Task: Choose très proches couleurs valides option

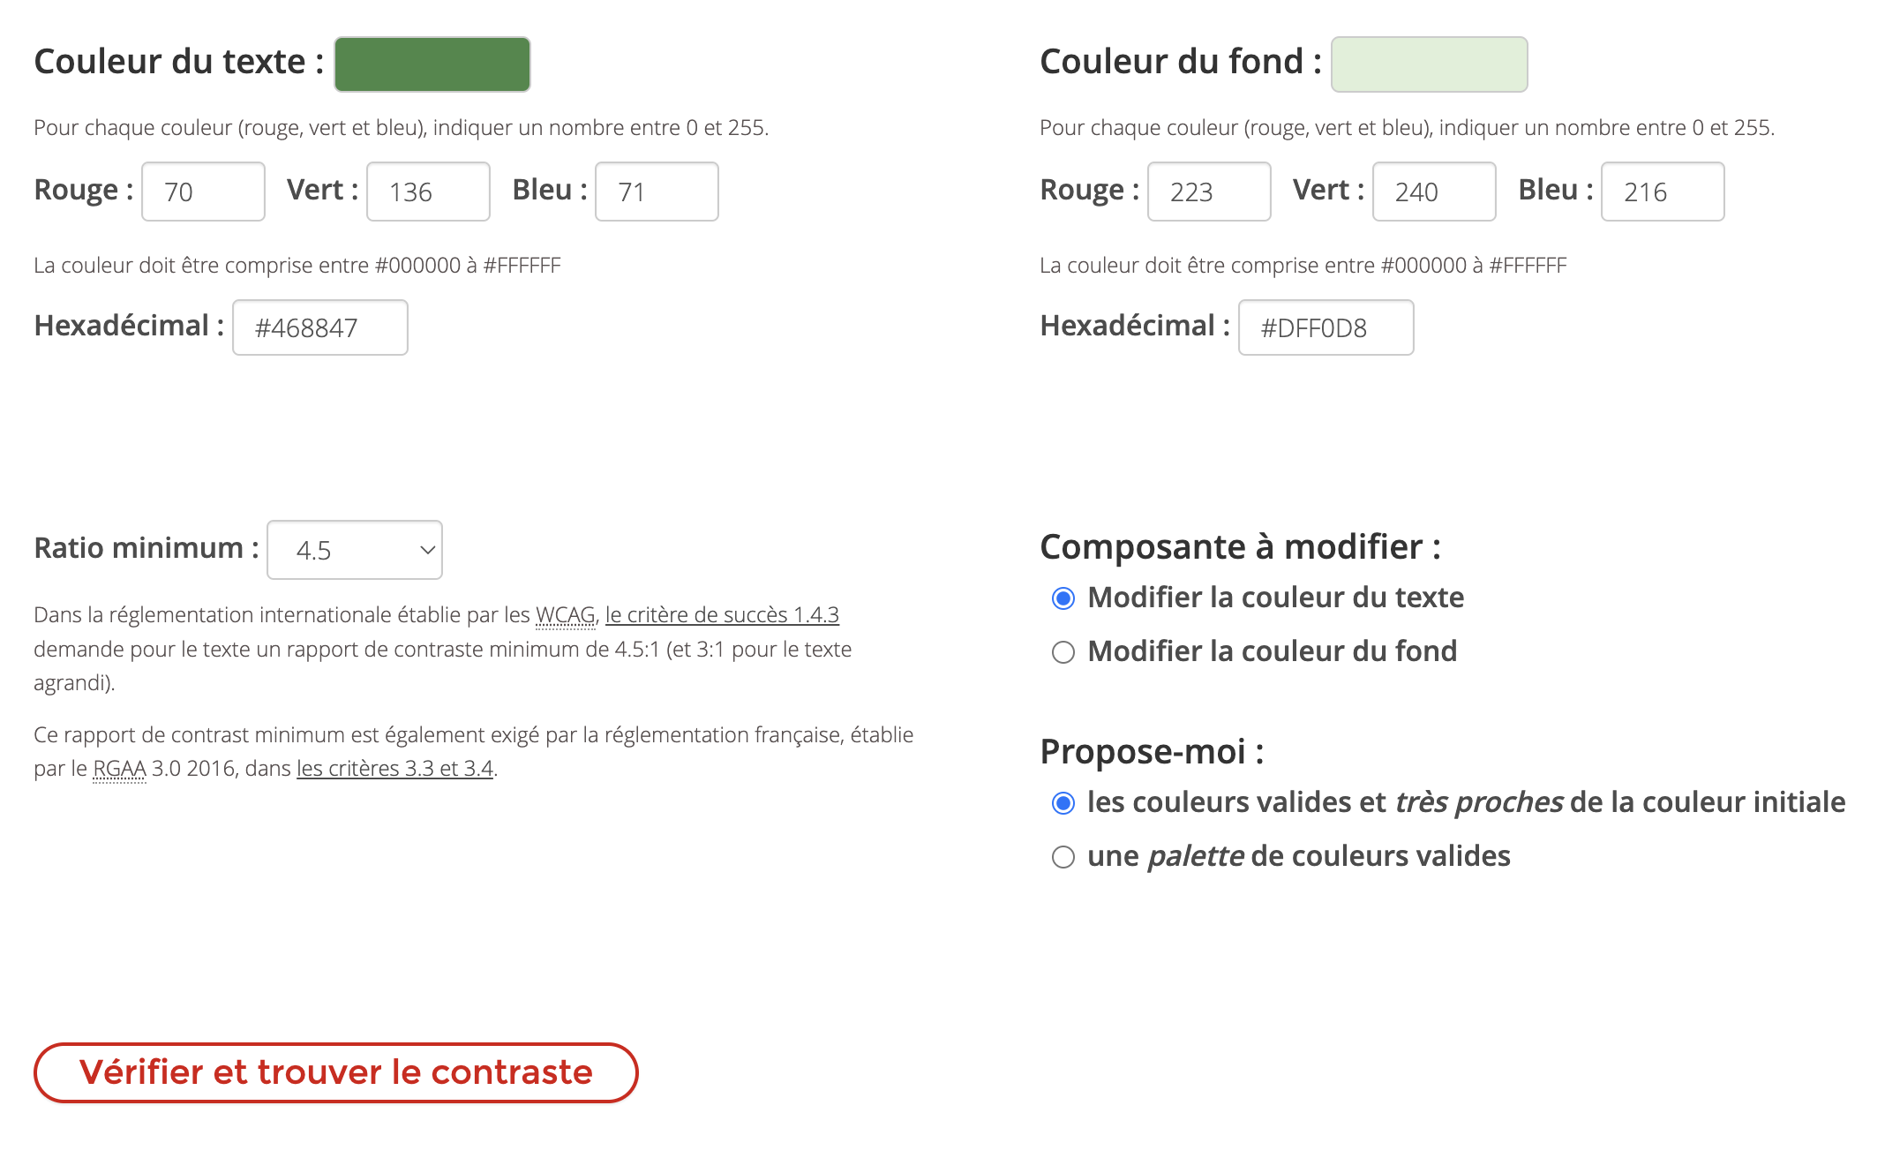Action: pyautogui.click(x=1063, y=803)
